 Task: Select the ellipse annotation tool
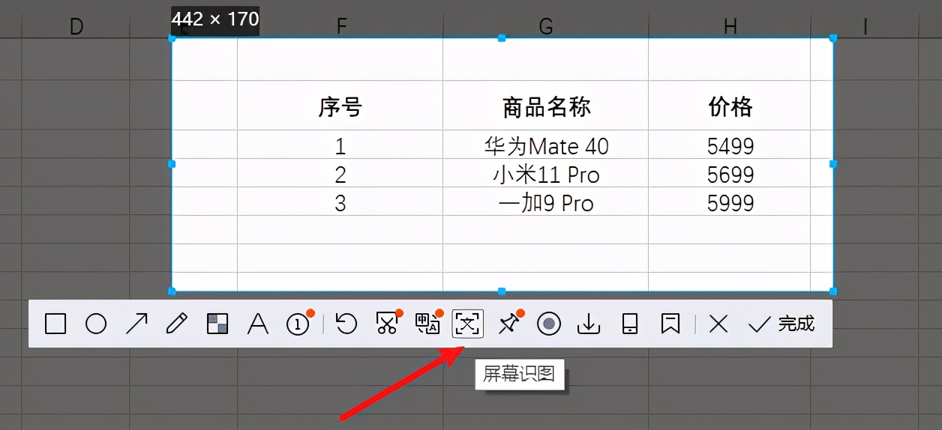[x=96, y=324]
